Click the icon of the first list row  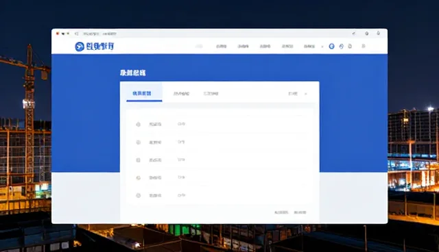(139, 125)
